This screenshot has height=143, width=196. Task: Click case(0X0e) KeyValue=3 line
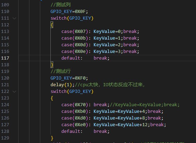pyautogui.click(x=100, y=51)
